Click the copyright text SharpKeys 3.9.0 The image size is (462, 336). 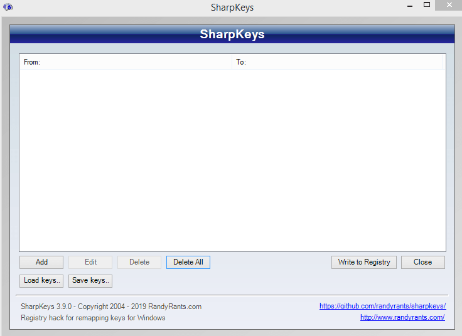(111, 307)
